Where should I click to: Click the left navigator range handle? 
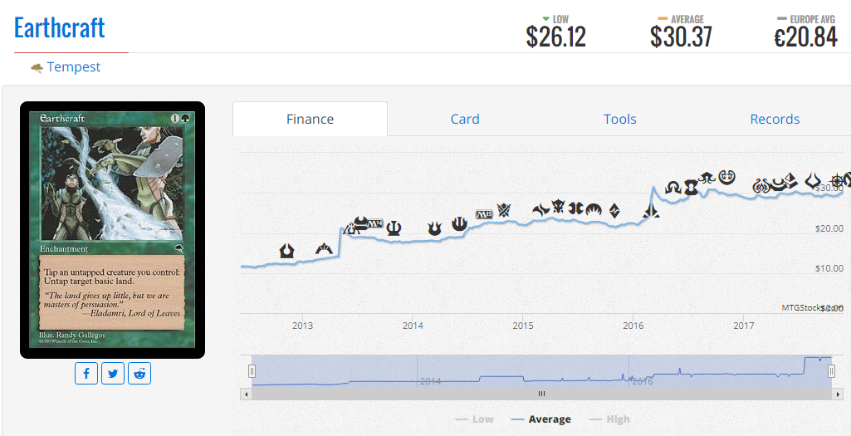[x=252, y=371]
